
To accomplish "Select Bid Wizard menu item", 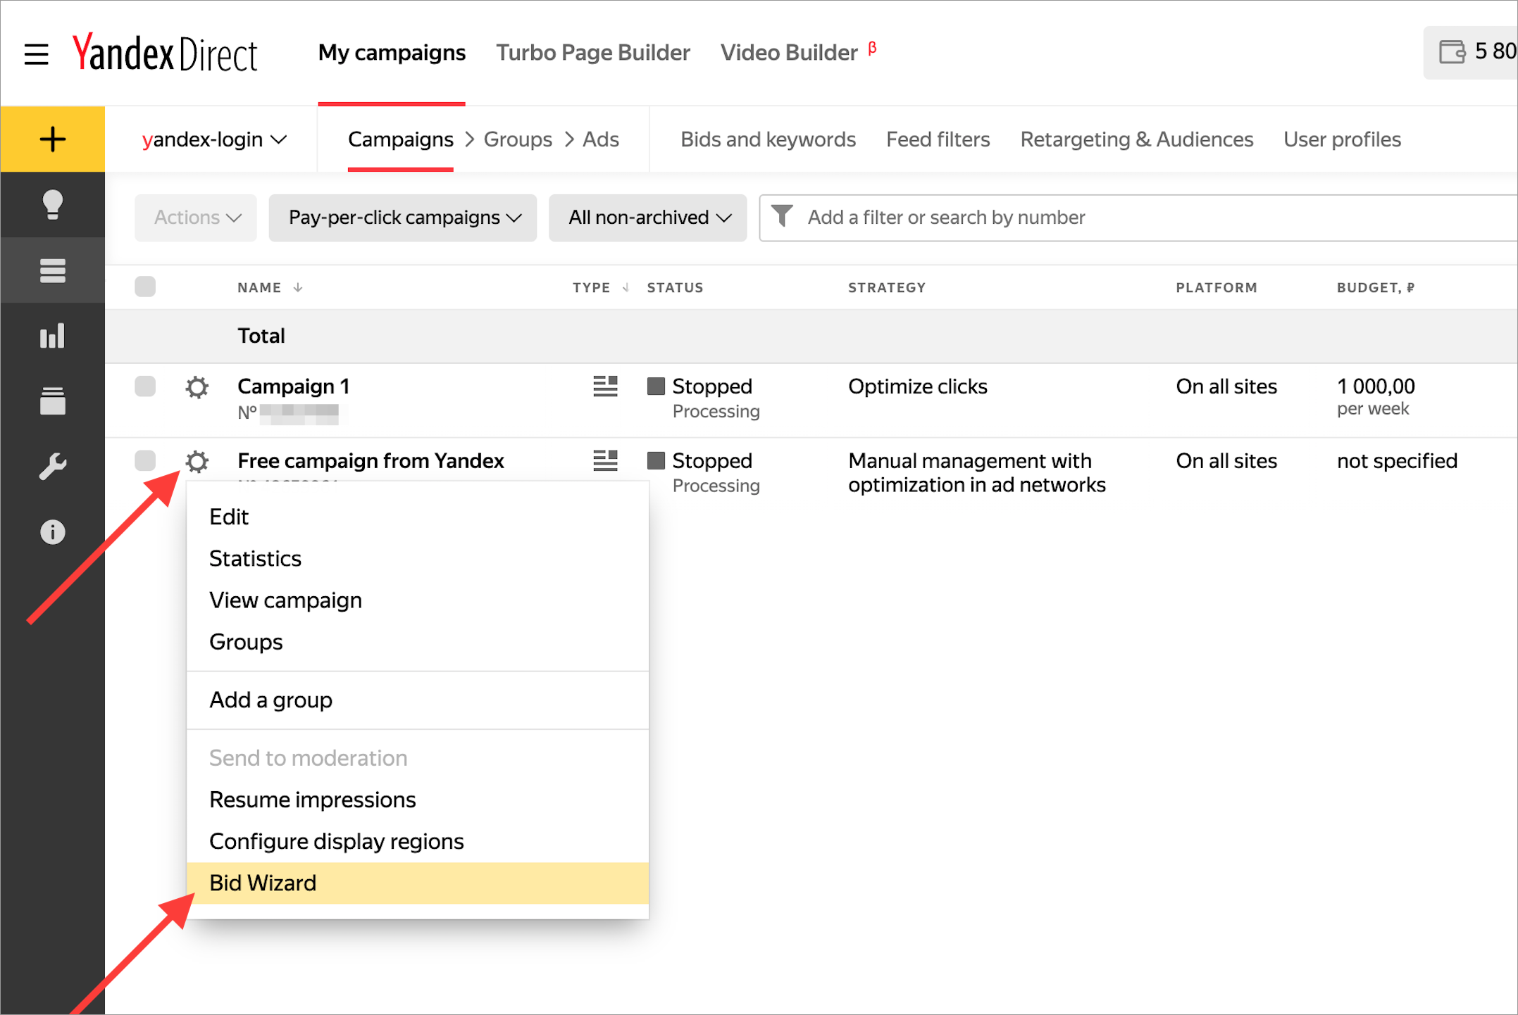I will [x=418, y=883].
